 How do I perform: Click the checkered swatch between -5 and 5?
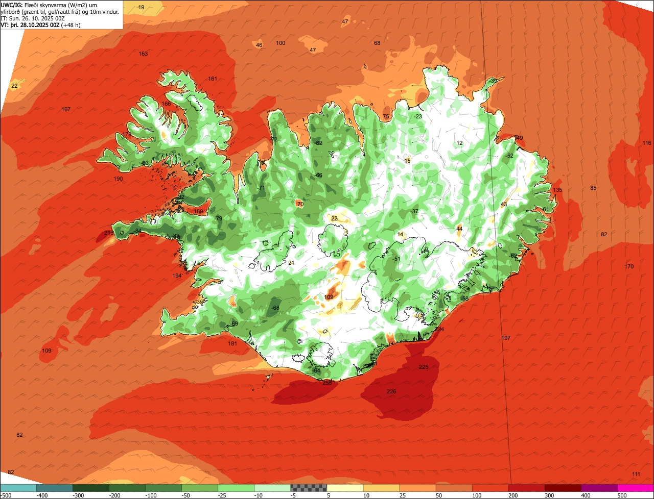pos(309,488)
